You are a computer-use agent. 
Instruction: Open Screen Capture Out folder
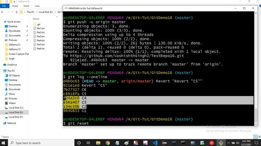tap(17, 54)
